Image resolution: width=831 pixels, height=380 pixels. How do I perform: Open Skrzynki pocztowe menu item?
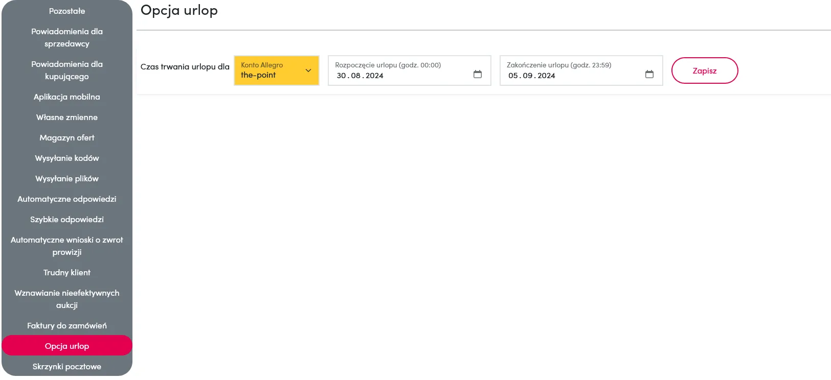67,367
